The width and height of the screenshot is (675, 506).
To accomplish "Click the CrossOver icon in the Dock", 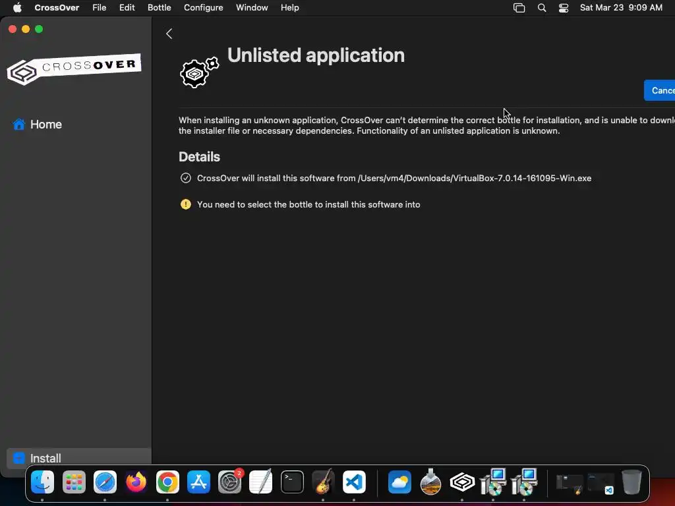I will click(x=462, y=482).
